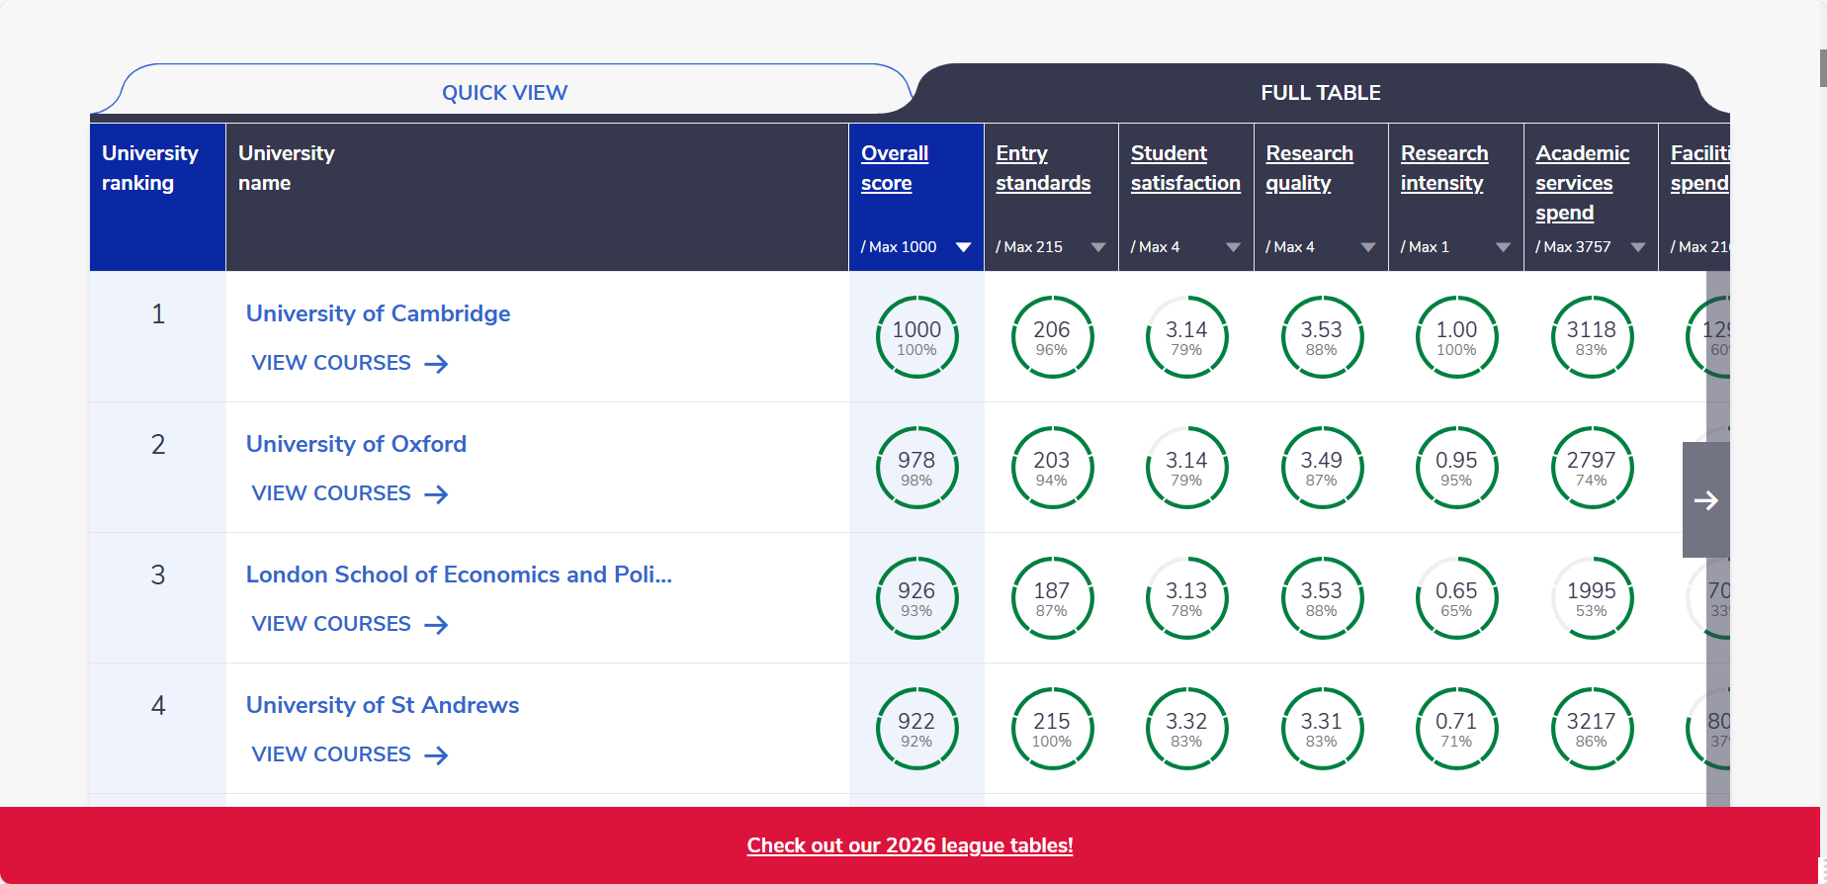
Task: Open London School of Economics link
Action: 459,575
